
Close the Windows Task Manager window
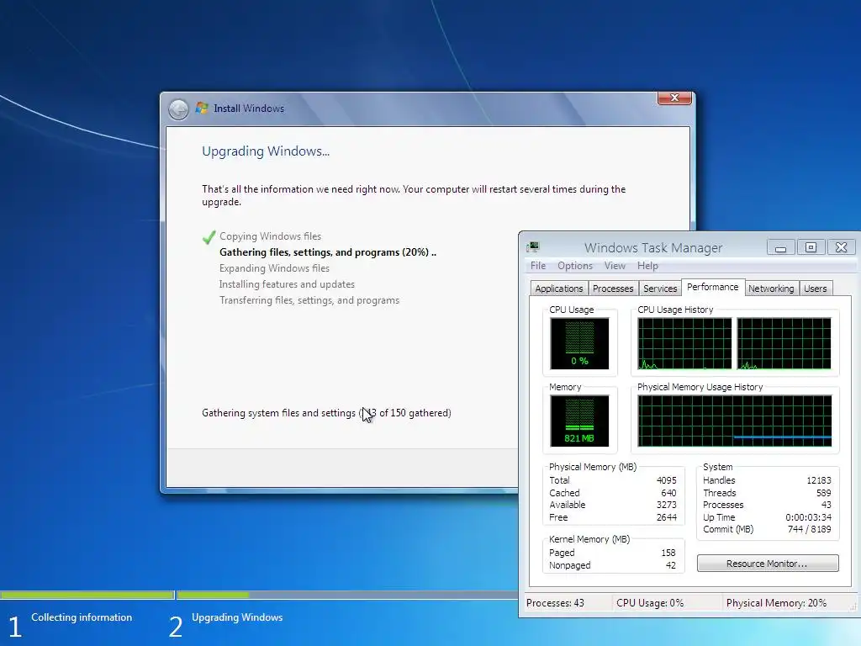click(841, 248)
